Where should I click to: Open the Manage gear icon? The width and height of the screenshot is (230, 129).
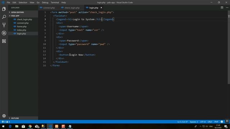(4, 116)
